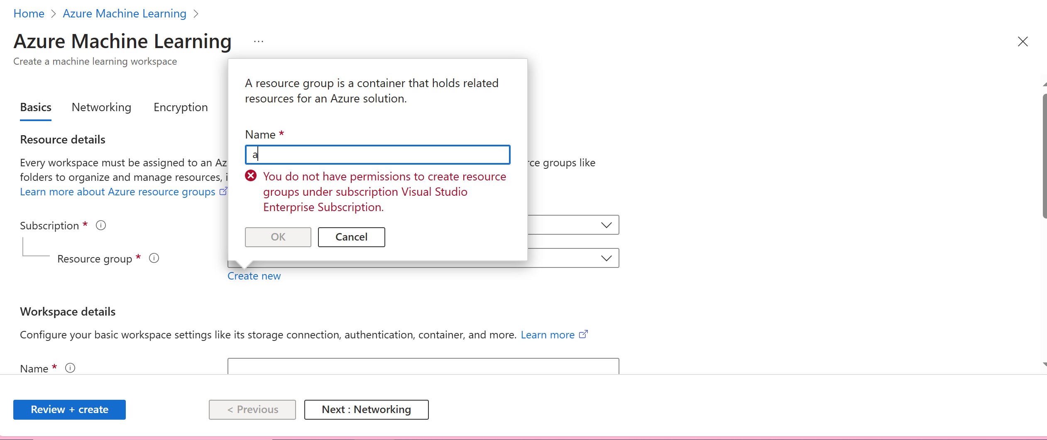Switch to the Encryption tab
The width and height of the screenshot is (1047, 440).
point(181,107)
